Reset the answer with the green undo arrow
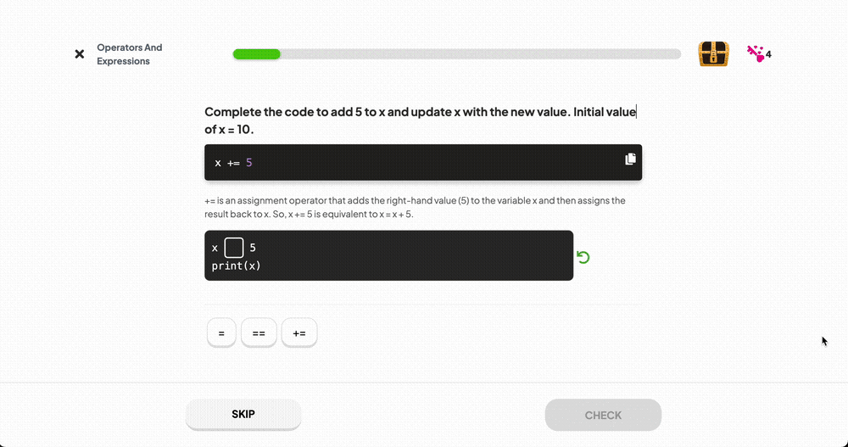The width and height of the screenshot is (848, 447). tap(583, 257)
